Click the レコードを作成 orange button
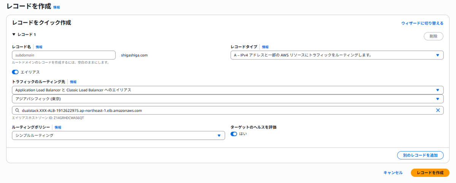Screen dimensions: 456x183 click(430, 172)
